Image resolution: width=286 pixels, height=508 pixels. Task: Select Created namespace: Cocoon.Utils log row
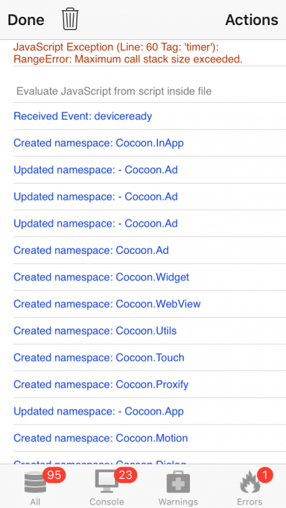[149, 331]
